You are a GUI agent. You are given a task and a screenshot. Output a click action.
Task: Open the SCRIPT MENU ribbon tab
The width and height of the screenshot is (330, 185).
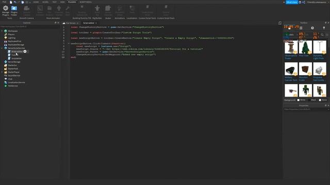point(86,2)
